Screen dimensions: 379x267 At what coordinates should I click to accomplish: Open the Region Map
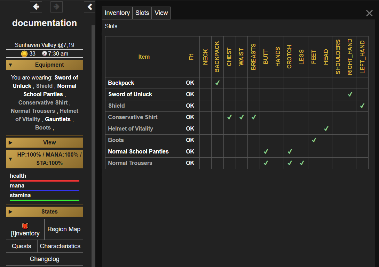[64, 230]
